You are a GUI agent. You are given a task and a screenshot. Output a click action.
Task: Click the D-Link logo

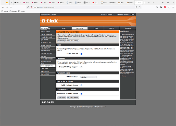(50, 20)
